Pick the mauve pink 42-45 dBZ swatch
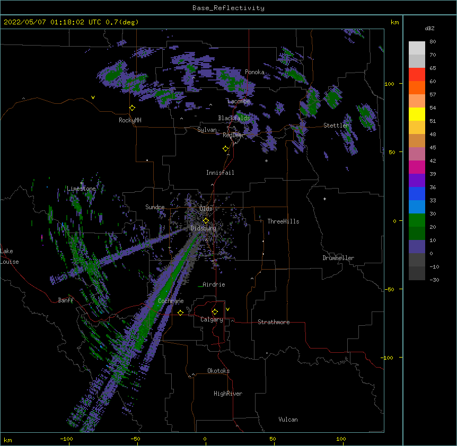 [x=417, y=154]
